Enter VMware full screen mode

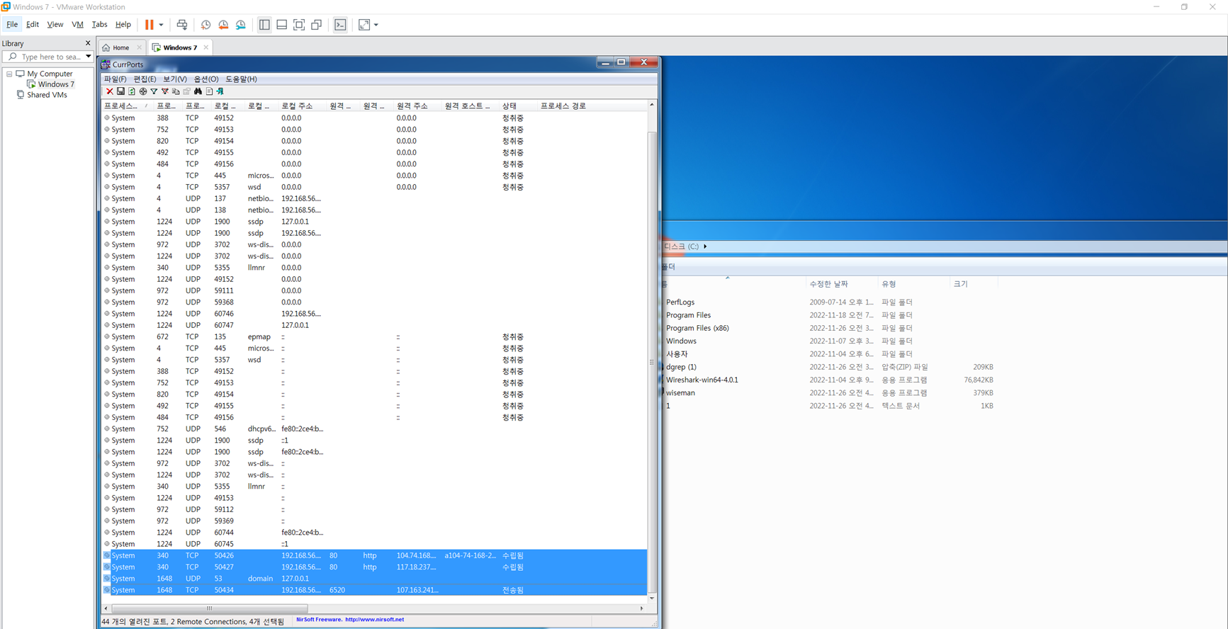click(299, 25)
